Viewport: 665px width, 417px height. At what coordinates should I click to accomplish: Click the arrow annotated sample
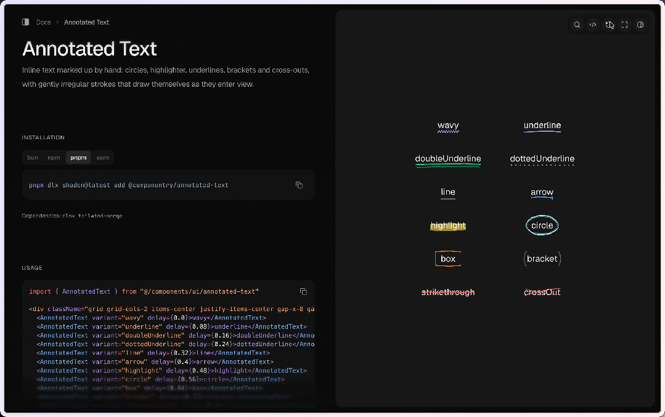coord(542,193)
